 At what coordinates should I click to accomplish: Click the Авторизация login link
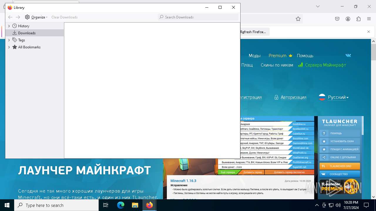point(290,97)
